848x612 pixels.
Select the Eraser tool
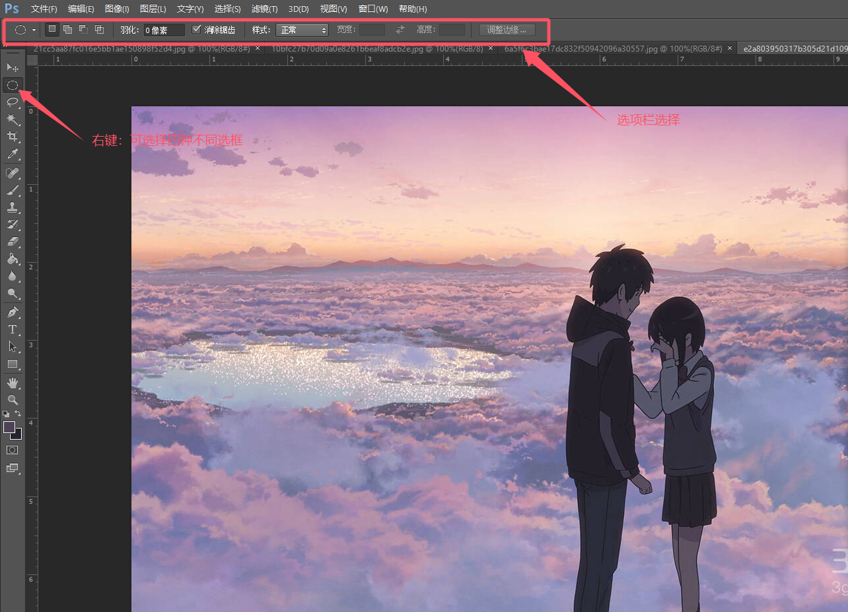click(x=13, y=242)
